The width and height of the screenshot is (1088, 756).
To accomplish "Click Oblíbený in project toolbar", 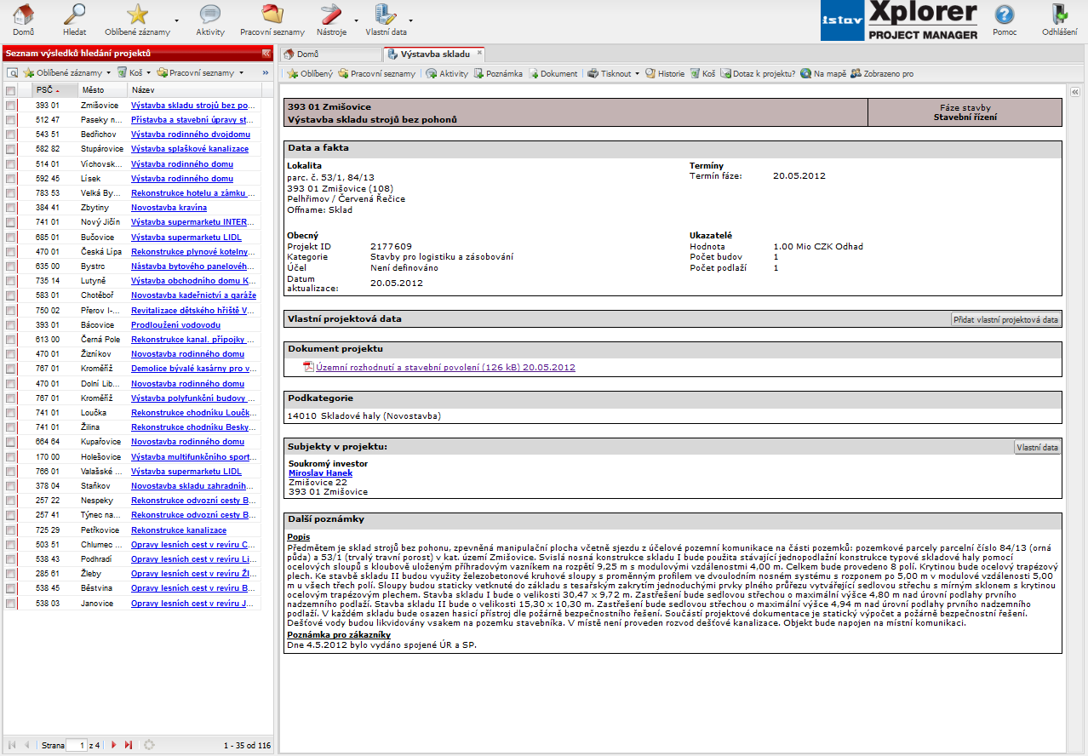I will (x=310, y=74).
